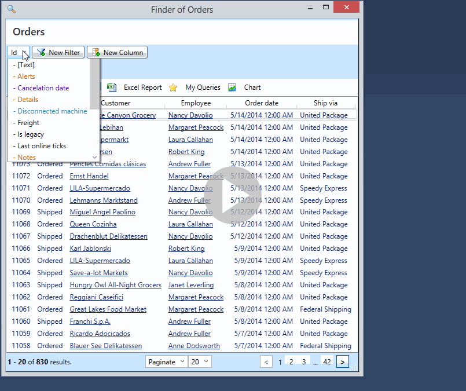This screenshot has height=391, width=466.
Task: Go to next results page arrow
Action: click(342, 362)
